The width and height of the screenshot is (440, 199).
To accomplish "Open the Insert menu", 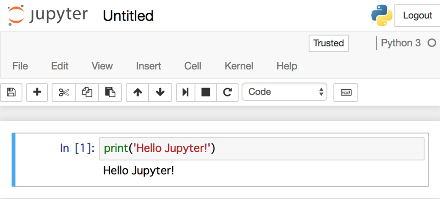I will point(148,66).
